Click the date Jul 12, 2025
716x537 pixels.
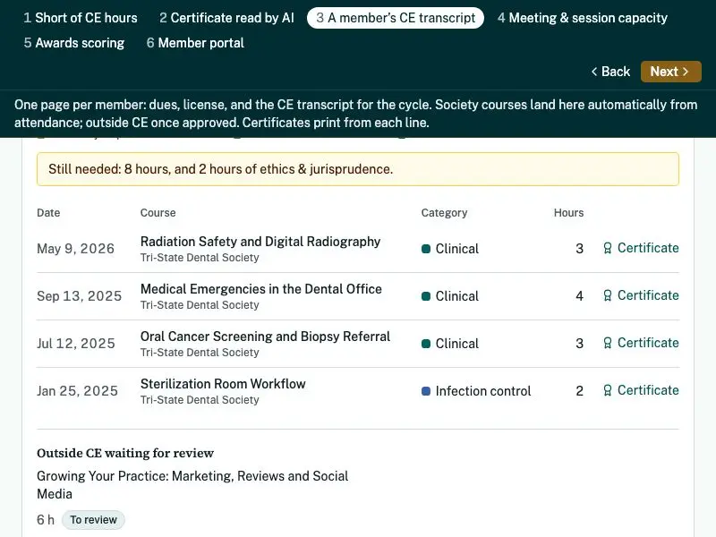(x=76, y=344)
